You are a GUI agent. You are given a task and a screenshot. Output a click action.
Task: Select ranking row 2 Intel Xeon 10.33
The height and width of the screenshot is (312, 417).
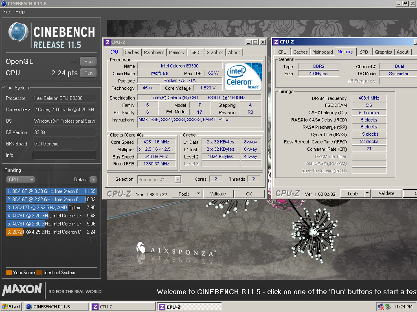tap(51, 199)
